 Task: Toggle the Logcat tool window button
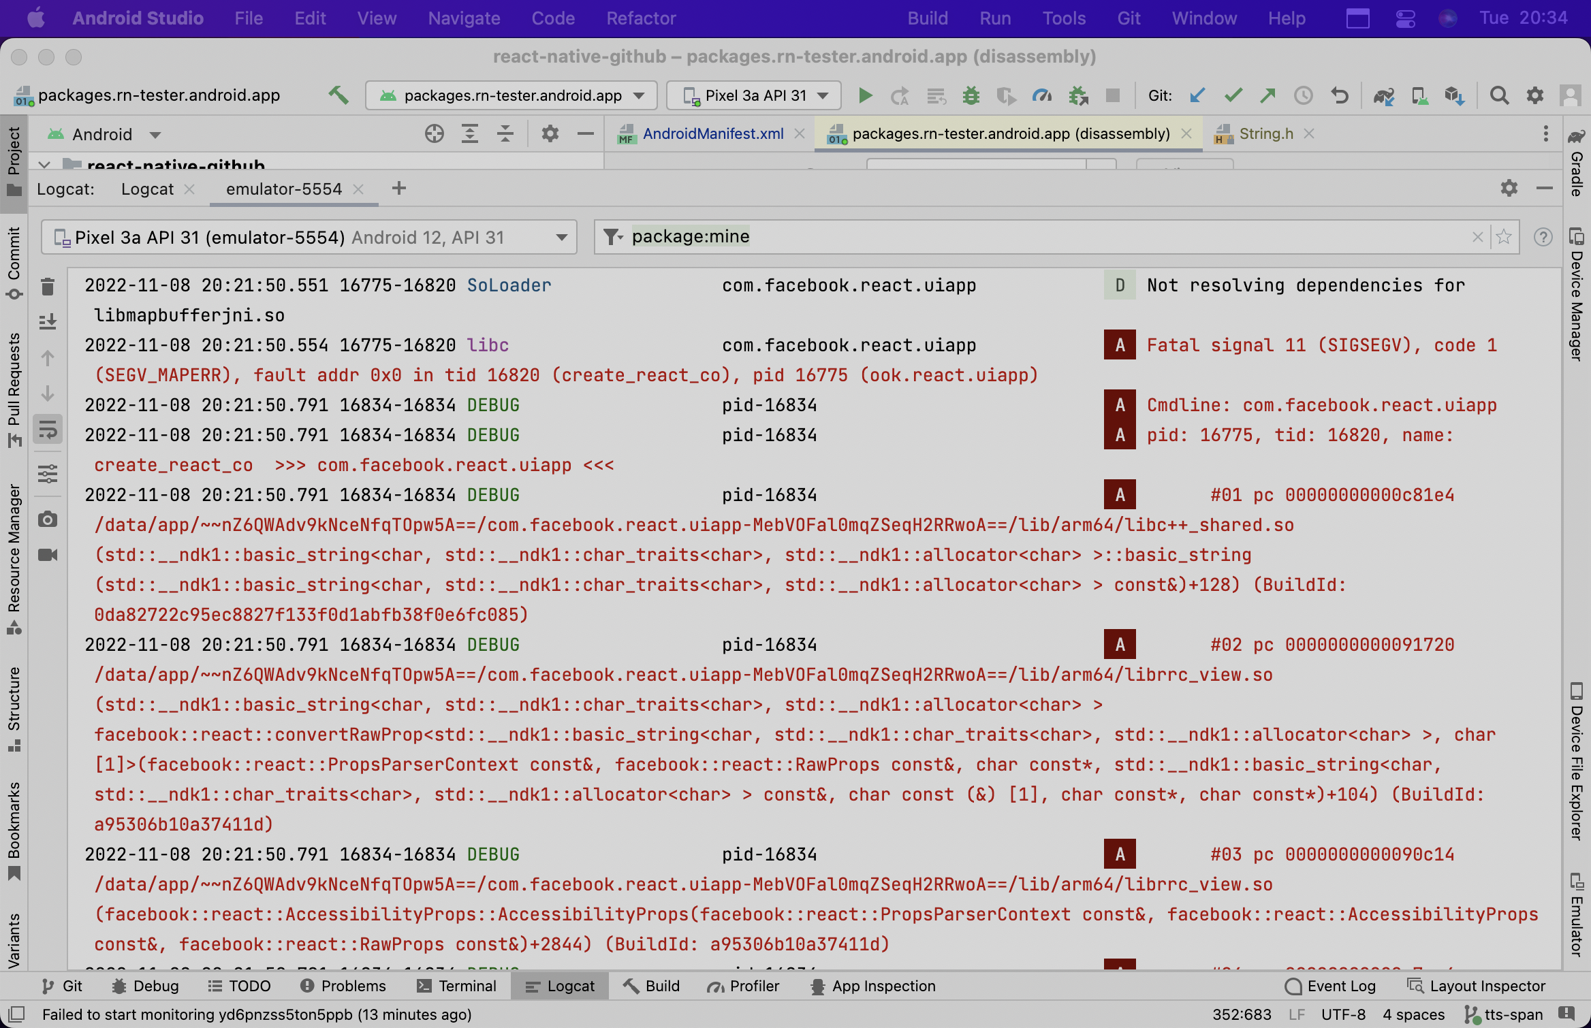click(560, 986)
